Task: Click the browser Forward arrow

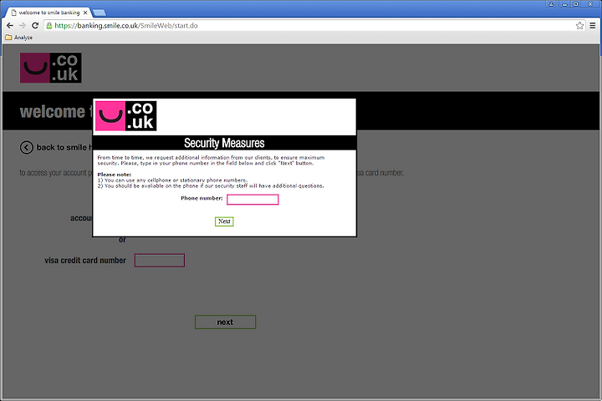Action: tap(23, 25)
